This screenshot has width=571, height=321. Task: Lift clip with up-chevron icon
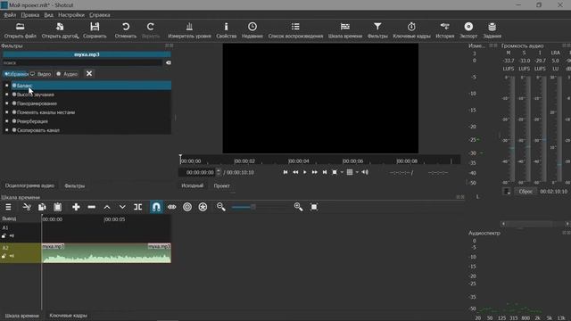(107, 207)
